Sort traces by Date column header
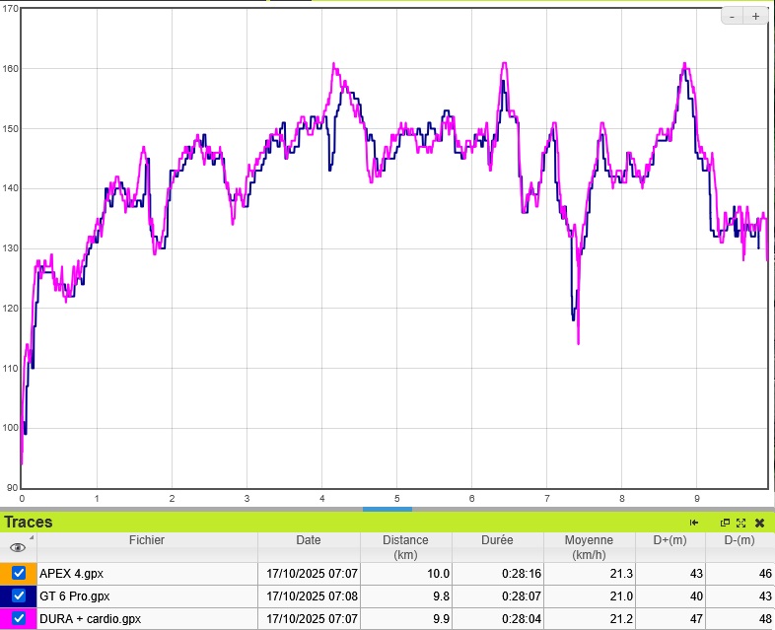The width and height of the screenshot is (775, 630). point(308,540)
